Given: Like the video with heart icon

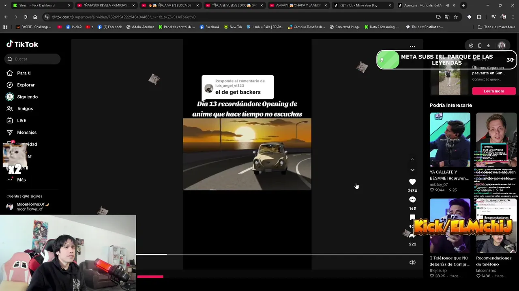Looking at the screenshot, I should [412, 182].
